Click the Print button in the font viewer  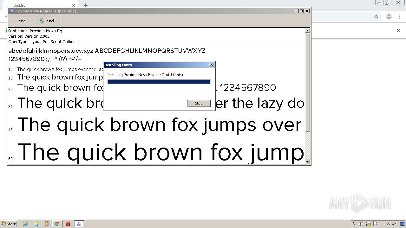click(22, 21)
